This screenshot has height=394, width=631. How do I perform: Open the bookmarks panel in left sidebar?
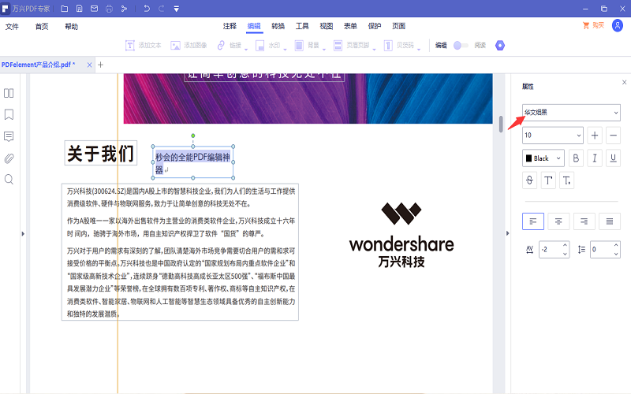pyautogui.click(x=9, y=114)
